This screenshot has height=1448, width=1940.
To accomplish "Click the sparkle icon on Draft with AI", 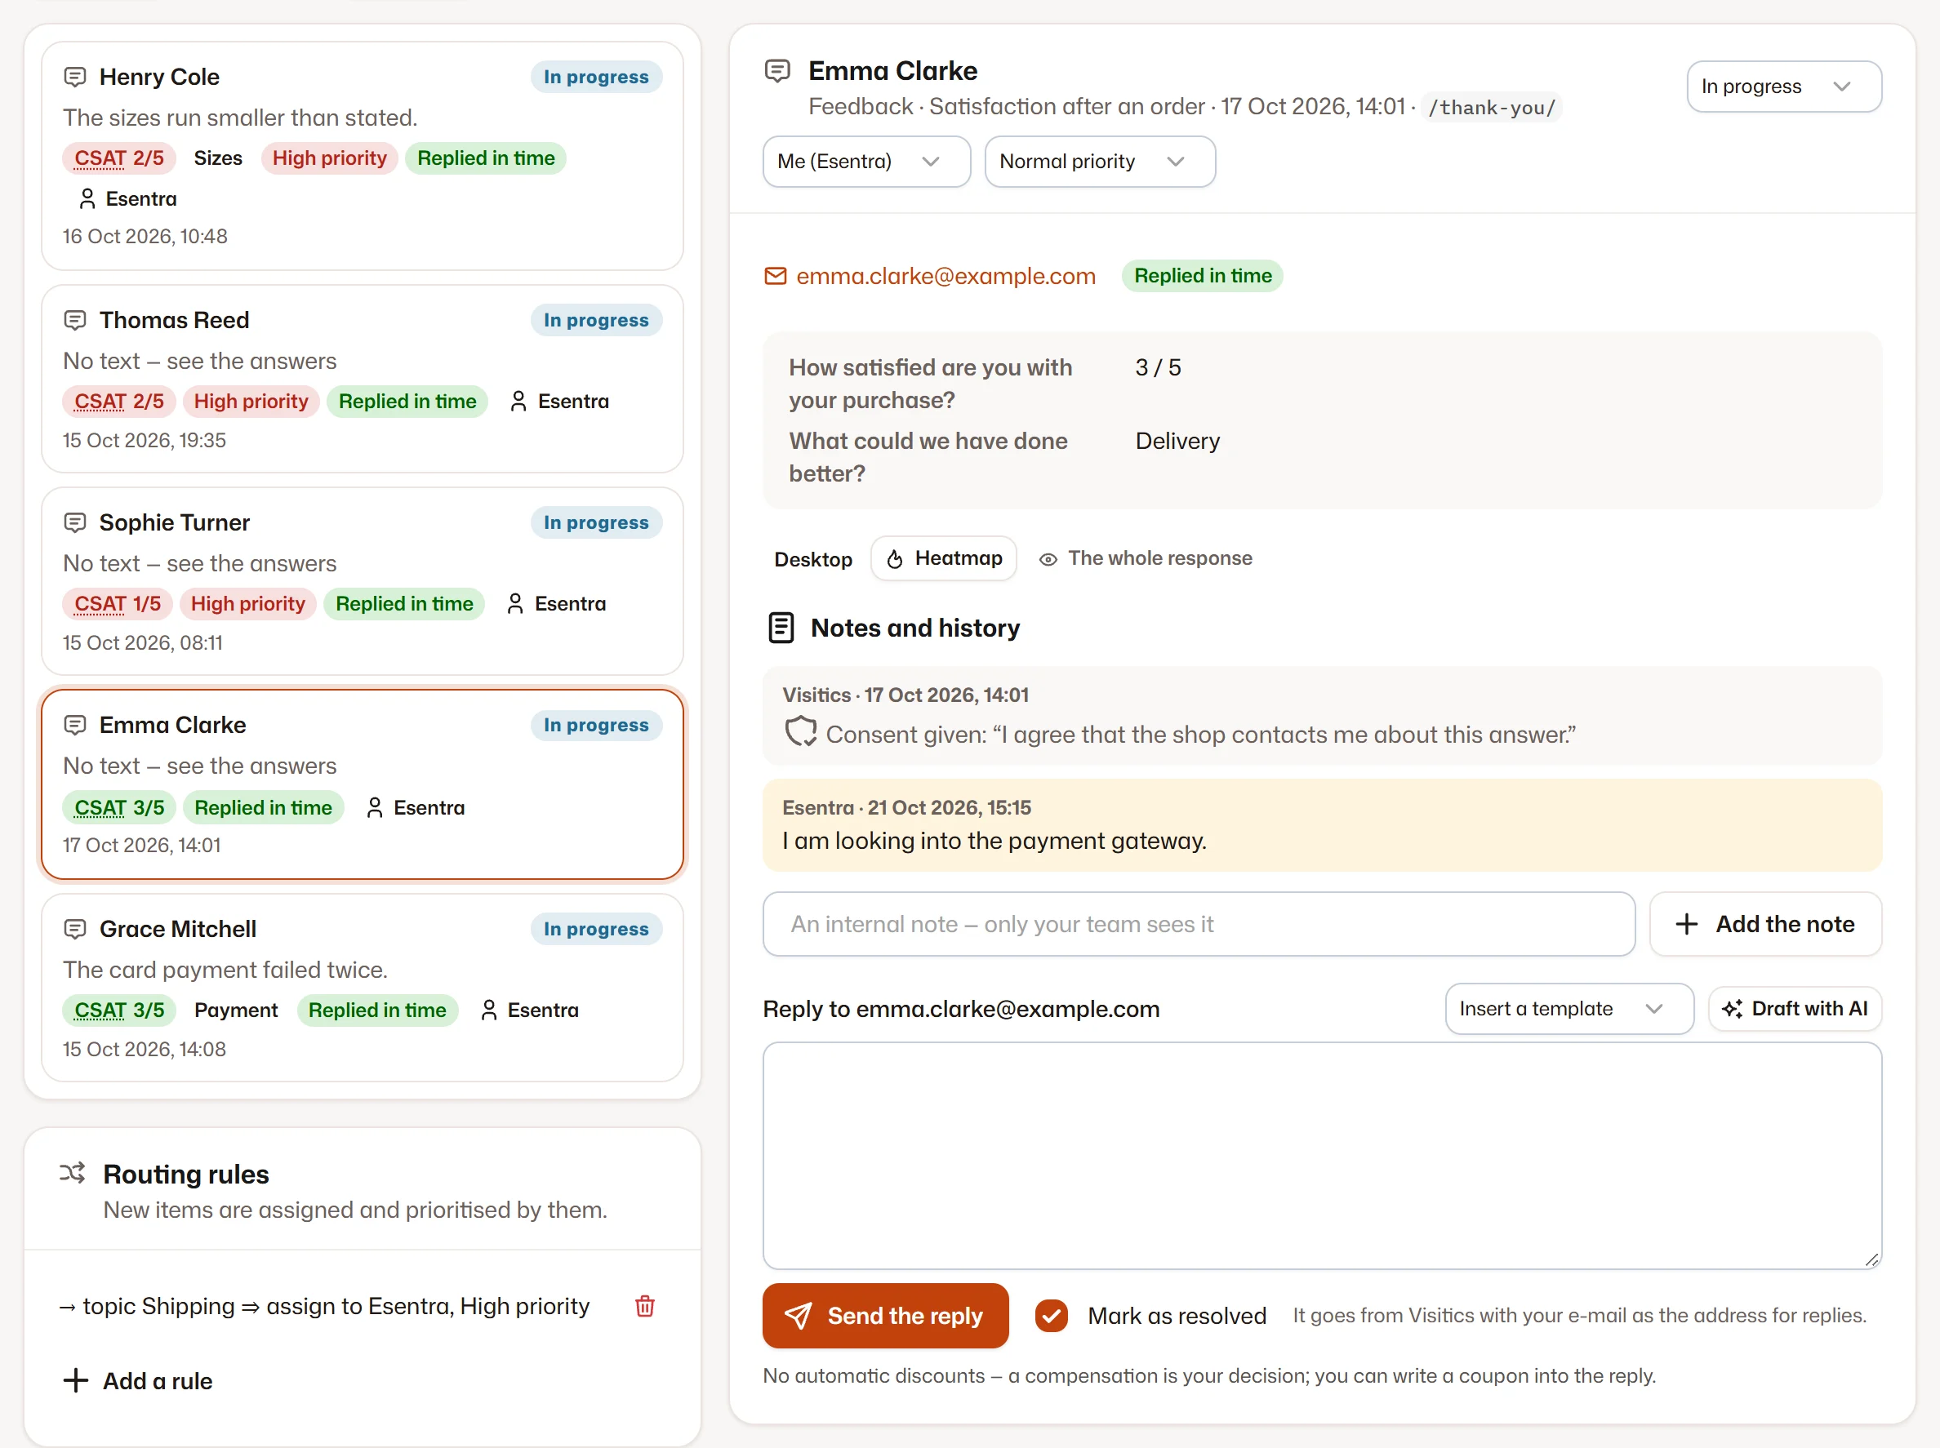I will [1731, 1009].
